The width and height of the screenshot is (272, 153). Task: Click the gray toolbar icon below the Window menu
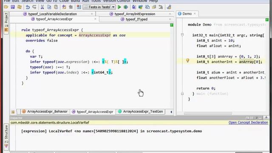click(161, 7)
